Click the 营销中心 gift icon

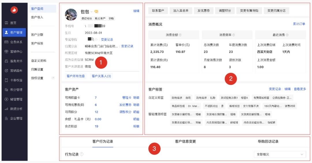click(6, 51)
